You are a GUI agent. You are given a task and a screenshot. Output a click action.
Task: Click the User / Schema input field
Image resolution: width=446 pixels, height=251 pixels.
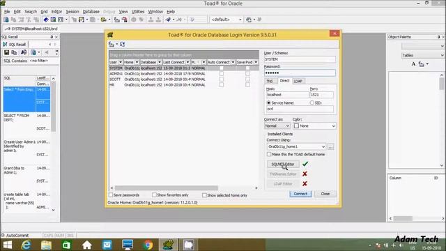[300, 59]
